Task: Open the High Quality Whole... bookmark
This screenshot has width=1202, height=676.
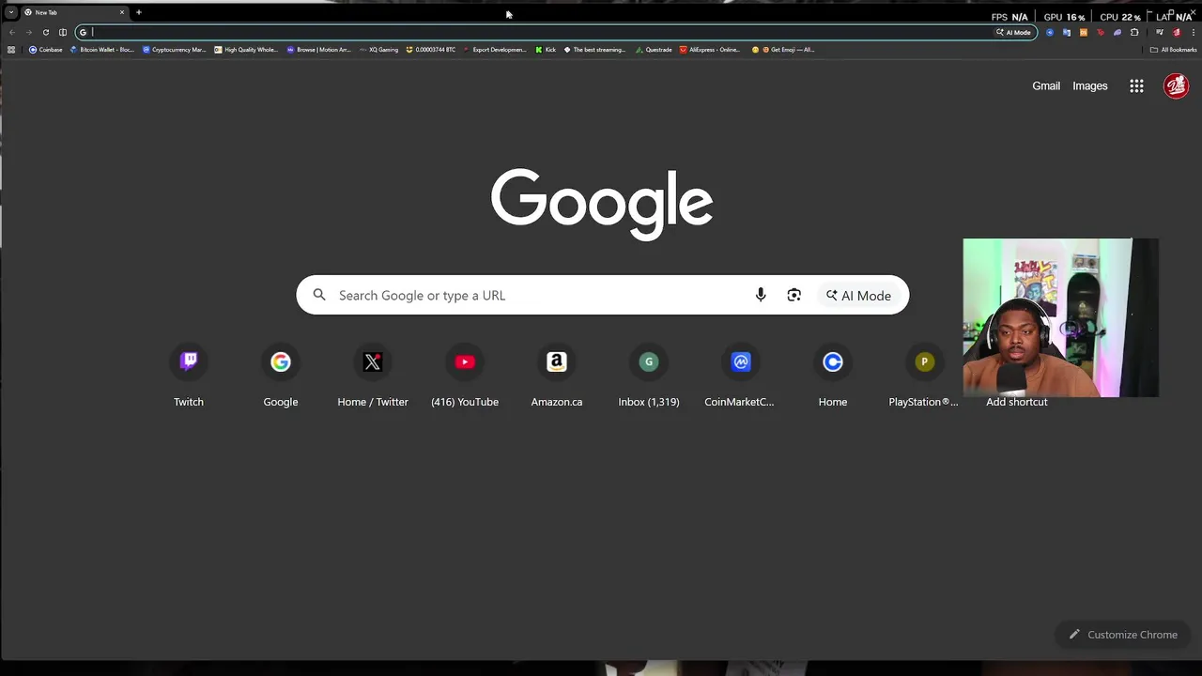Action: tap(247, 50)
